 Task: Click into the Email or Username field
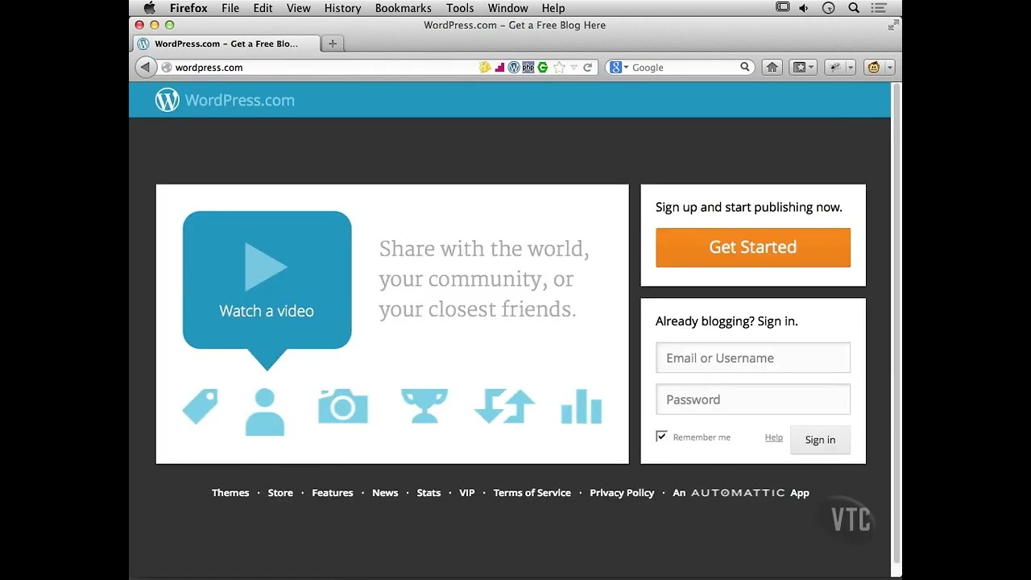tap(752, 358)
